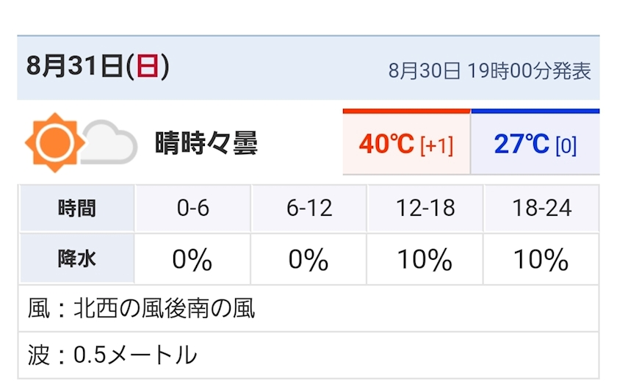Click the 風：北西の風後南の風 wind row
Screen dimensions: 617x392
pyautogui.click(x=142, y=308)
